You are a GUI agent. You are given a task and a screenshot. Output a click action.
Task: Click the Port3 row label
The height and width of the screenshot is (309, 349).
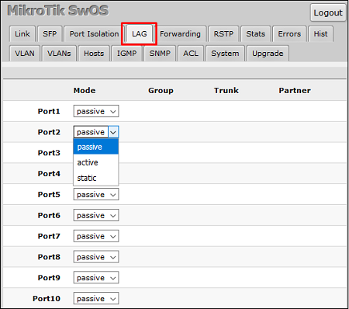[49, 153]
